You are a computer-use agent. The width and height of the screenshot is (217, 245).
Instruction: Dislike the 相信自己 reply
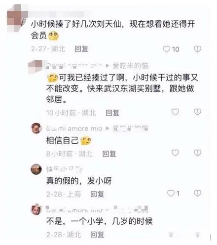197,153
